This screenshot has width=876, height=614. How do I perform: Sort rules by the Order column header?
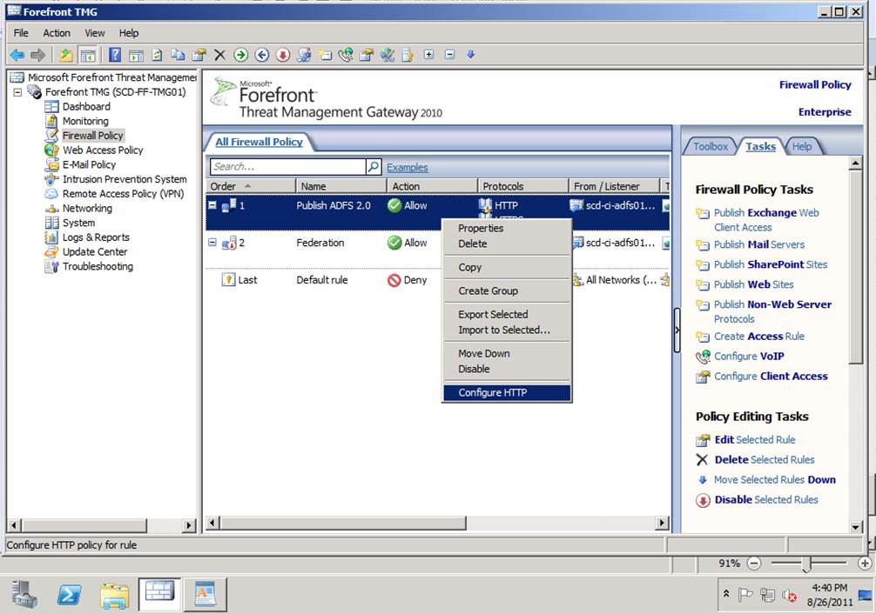click(250, 186)
